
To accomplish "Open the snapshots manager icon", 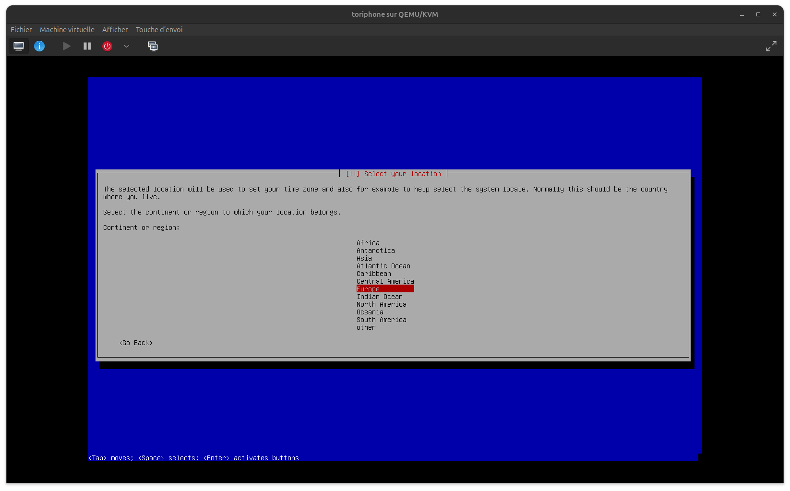I will [153, 46].
